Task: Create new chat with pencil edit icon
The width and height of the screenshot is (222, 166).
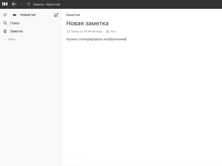Action: 56,15
